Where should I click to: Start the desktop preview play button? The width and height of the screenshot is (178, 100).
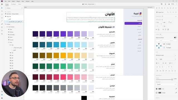tap(169, 4)
